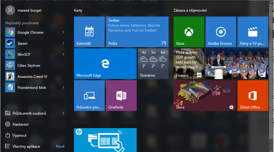
Task: Expand Poznámkový blok jump list arrow
Action: tap(63, 88)
